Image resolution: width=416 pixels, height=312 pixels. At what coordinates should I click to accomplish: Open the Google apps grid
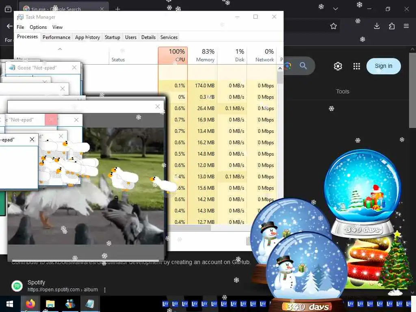(x=357, y=66)
